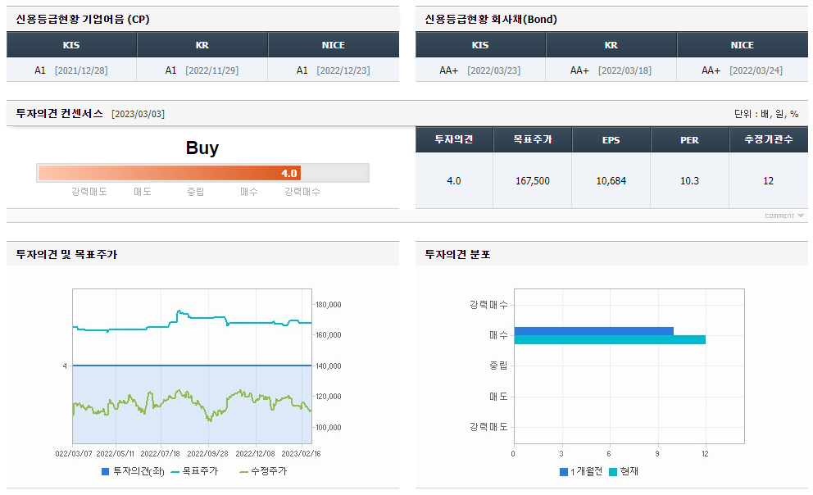This screenshot has height=495, width=813.
Task: Click the 4.0 consensus score bar
Action: (x=170, y=173)
